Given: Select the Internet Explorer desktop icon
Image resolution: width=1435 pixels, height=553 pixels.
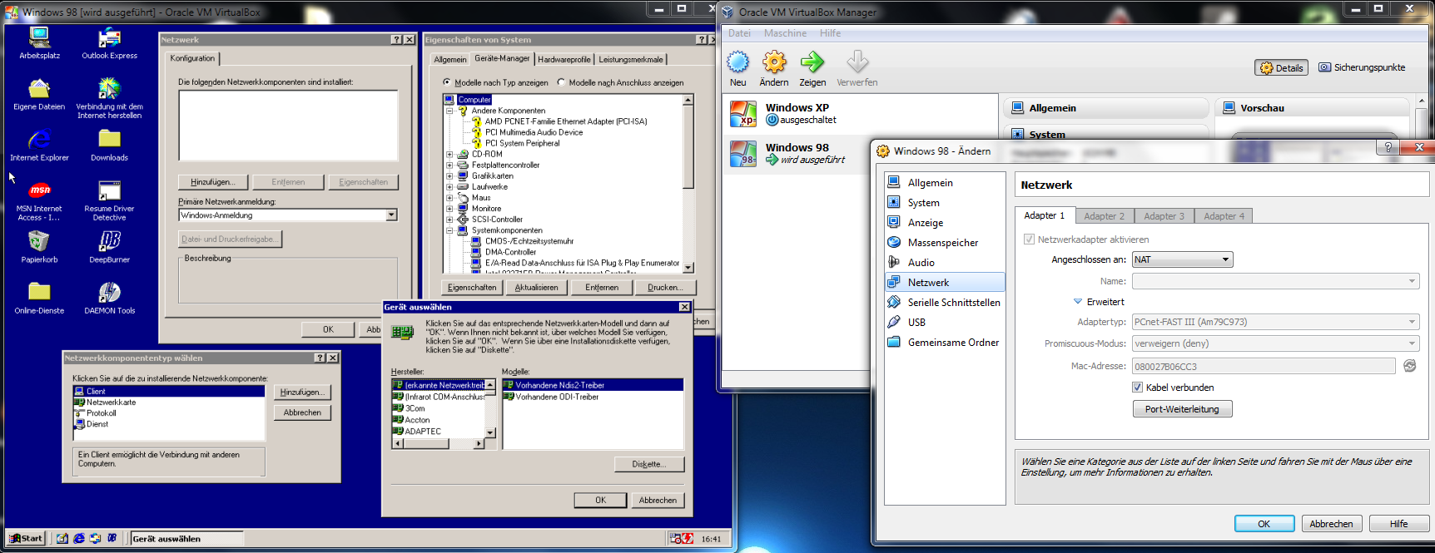Looking at the screenshot, I should pyautogui.click(x=39, y=145).
